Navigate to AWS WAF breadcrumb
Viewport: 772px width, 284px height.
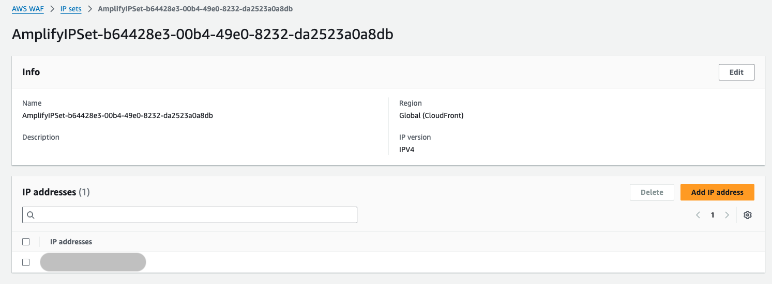point(28,9)
